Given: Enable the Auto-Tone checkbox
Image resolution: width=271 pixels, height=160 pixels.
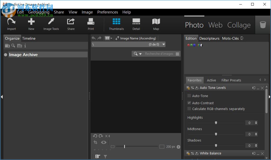Looking at the screenshot, I should 189,96.
